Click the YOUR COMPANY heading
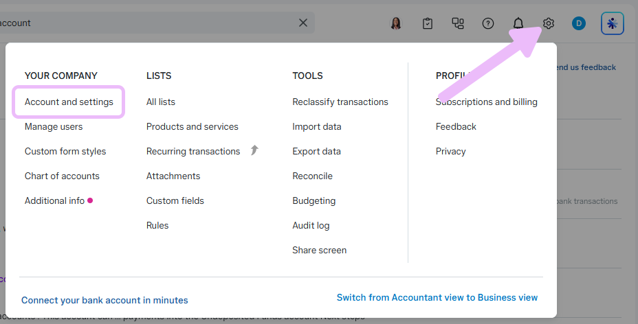 (61, 76)
